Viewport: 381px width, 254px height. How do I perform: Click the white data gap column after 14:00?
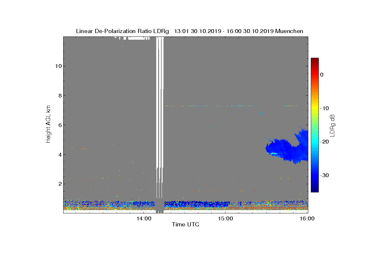click(160, 117)
